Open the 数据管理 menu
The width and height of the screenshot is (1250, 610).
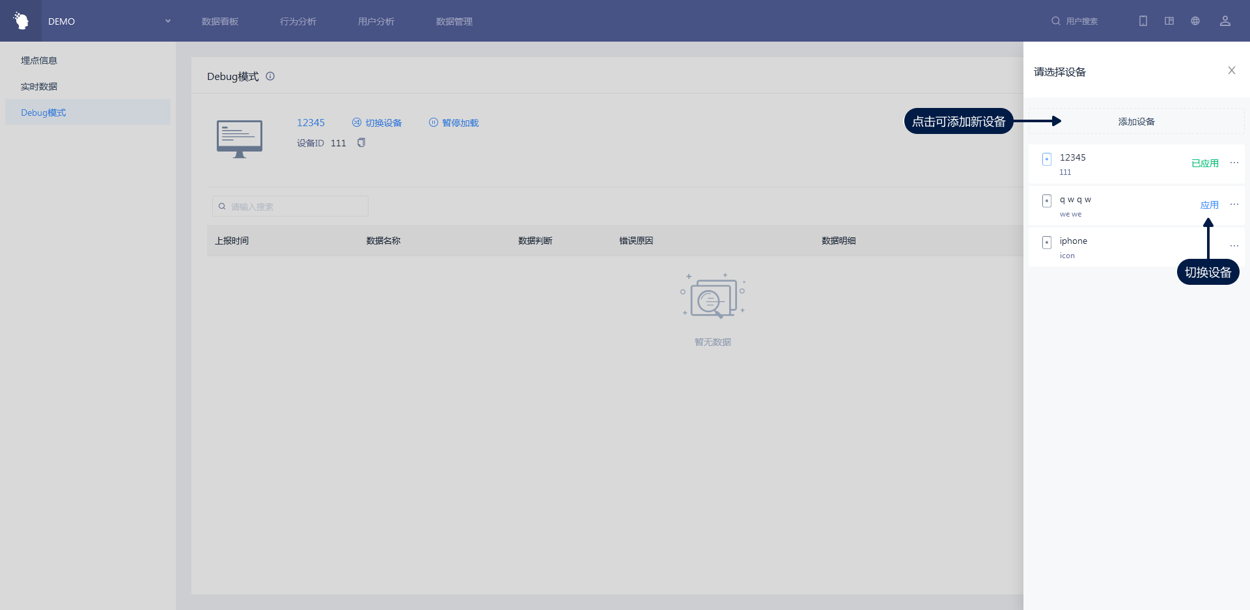coord(454,21)
